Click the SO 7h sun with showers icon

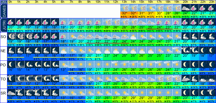click(72, 36)
